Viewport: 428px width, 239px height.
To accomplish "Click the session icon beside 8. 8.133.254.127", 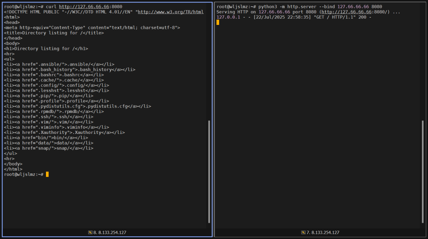I will pyautogui.click(x=90, y=233).
